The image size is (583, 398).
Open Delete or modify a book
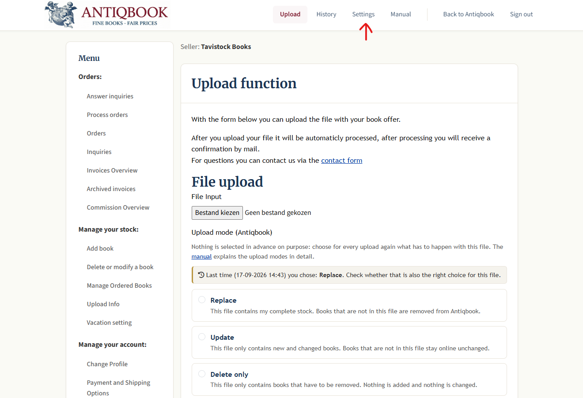(120, 267)
